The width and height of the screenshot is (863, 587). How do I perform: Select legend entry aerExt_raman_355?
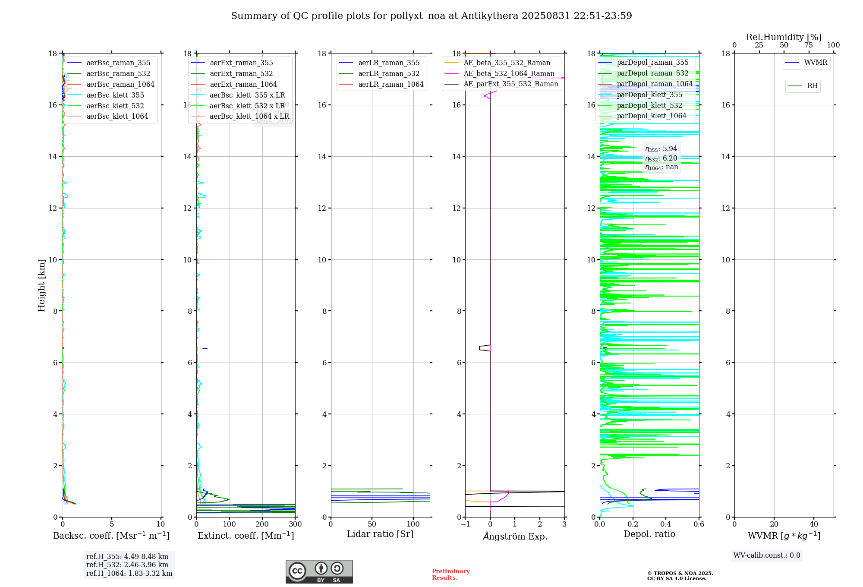click(x=232, y=63)
